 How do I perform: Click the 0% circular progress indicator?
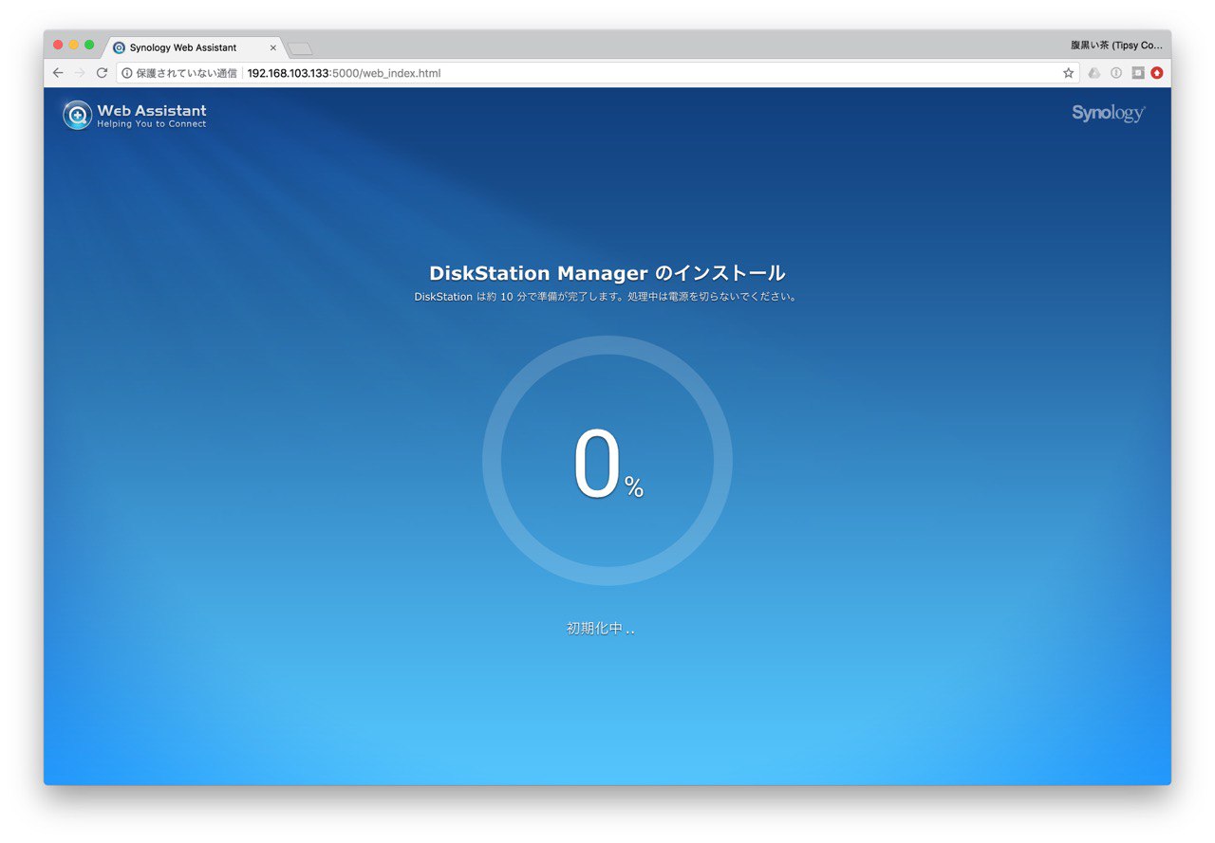coord(607,461)
